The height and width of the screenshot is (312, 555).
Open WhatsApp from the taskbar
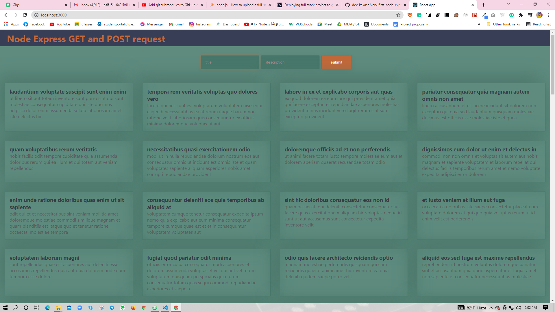[x=123, y=308]
